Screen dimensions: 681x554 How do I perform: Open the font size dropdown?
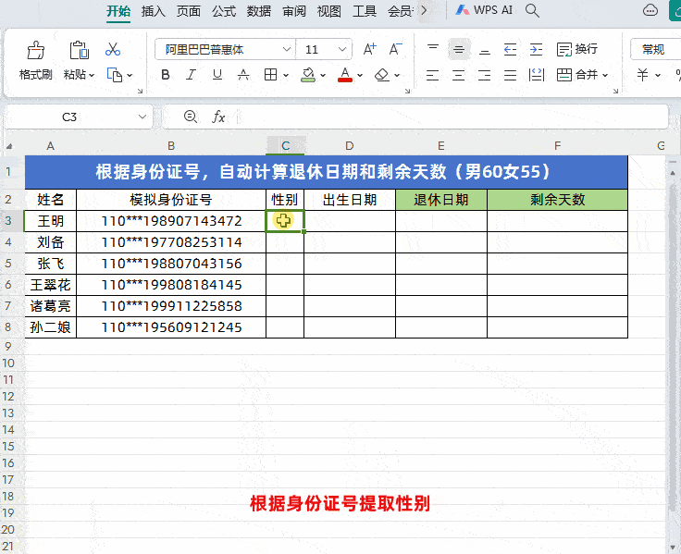pyautogui.click(x=342, y=49)
